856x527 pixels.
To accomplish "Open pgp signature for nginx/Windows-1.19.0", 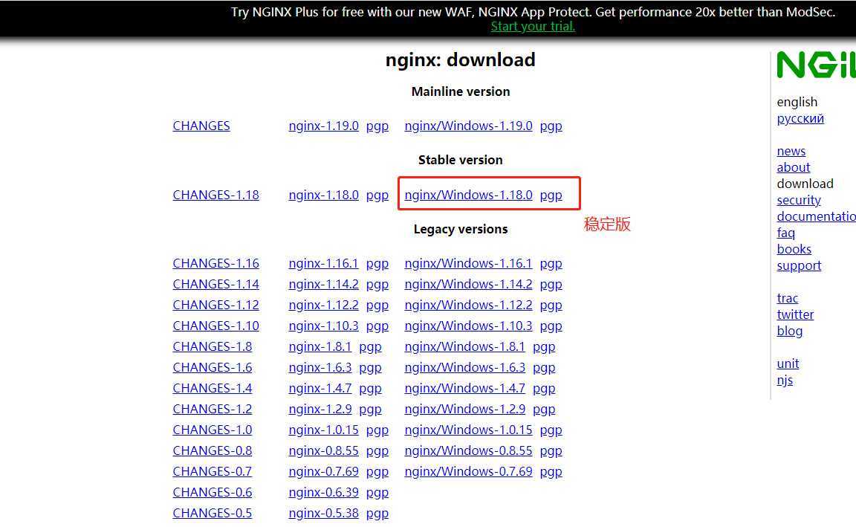I will (x=551, y=126).
